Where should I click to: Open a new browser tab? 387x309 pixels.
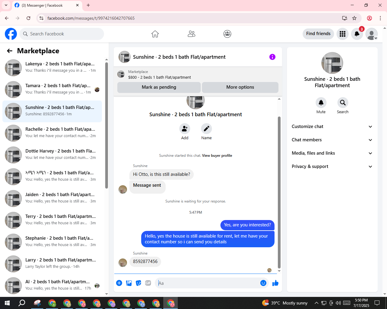click(x=88, y=5)
